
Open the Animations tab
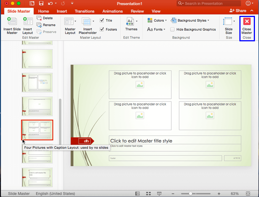(112, 11)
